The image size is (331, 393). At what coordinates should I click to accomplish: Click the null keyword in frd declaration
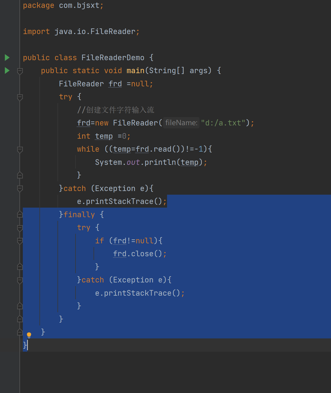tap(140, 84)
